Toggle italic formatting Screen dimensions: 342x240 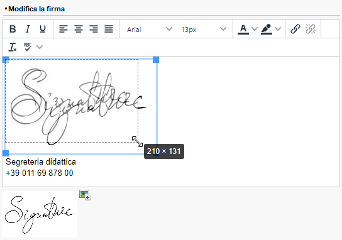(x=28, y=29)
